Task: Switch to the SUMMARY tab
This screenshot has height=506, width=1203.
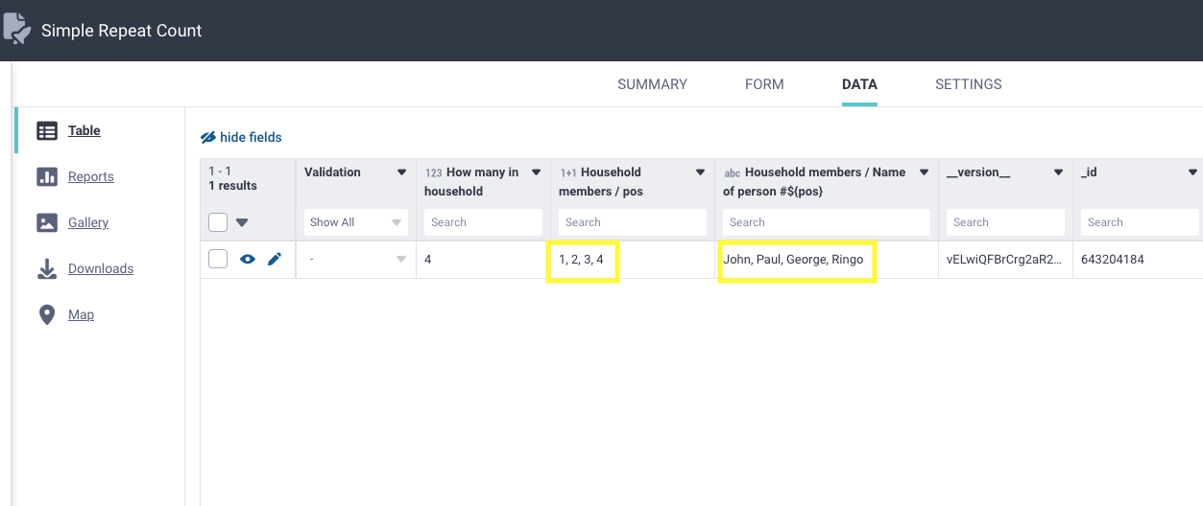Action: [x=652, y=84]
